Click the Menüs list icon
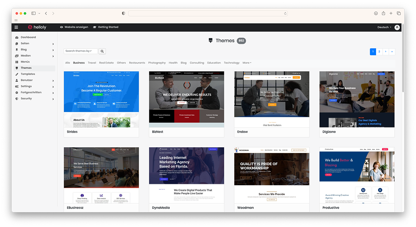 click(17, 62)
